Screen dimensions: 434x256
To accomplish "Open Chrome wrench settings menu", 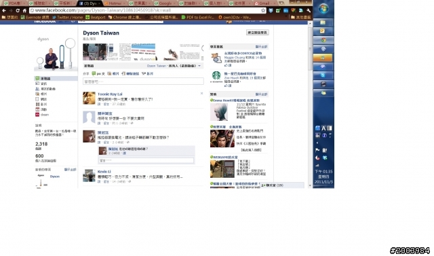I will pos(309,10).
